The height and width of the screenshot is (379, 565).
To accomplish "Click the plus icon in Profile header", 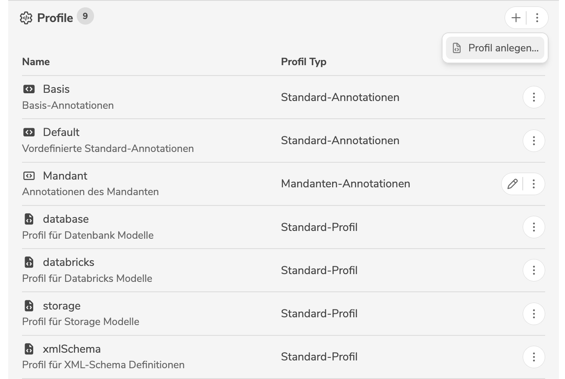I will click(516, 18).
